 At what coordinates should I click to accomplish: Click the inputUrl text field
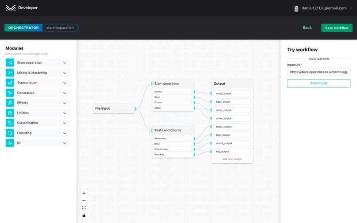[x=318, y=72]
